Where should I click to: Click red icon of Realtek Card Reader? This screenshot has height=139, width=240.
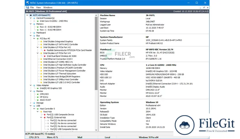(45, 50)
